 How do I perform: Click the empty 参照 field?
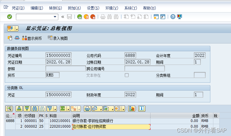tap(66, 68)
